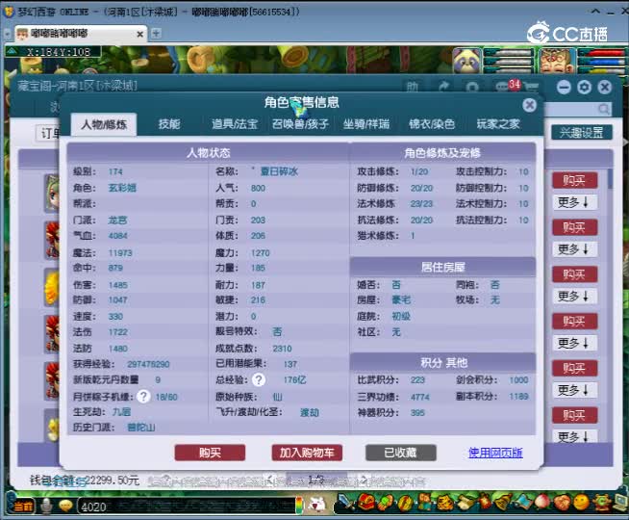Open the 召唤兽/孩子 tab
Screen dimensions: 629x520
(x=300, y=123)
